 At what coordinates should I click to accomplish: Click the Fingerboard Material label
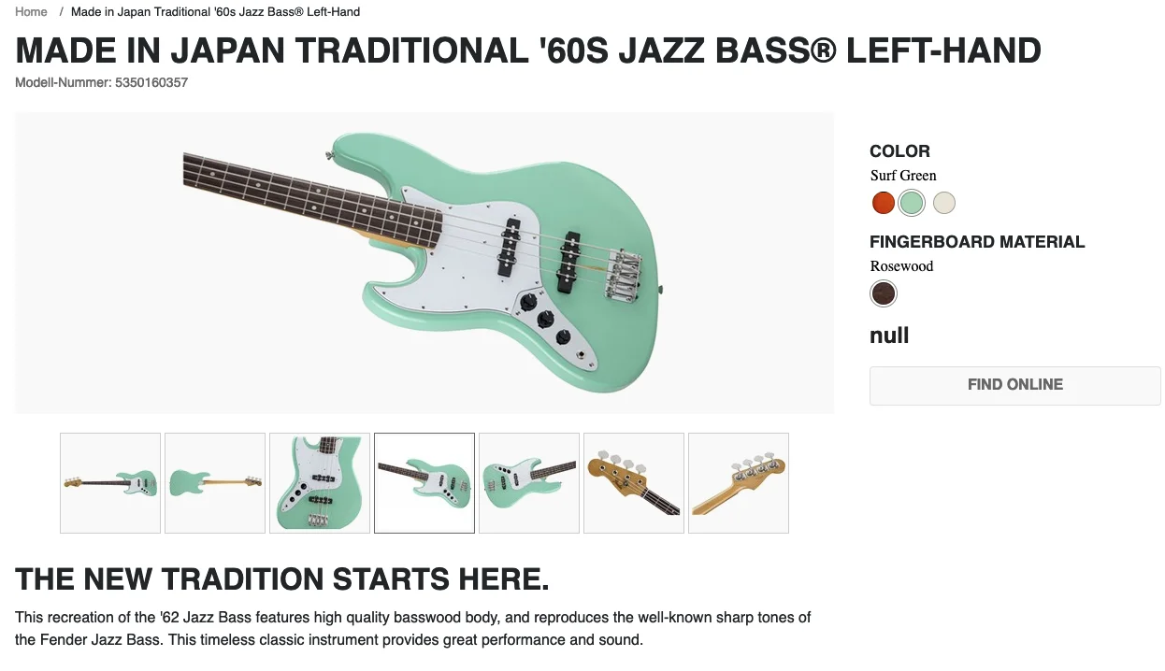[x=977, y=242]
